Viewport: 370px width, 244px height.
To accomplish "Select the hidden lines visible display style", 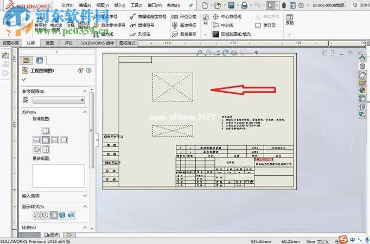I will [x=45, y=215].
